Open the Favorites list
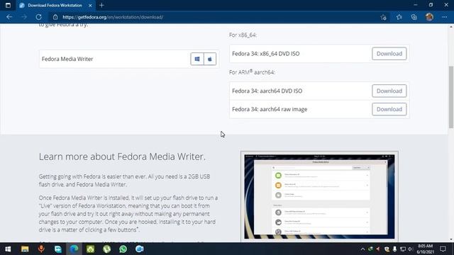This screenshot has width=454, height=255. (x=399, y=17)
